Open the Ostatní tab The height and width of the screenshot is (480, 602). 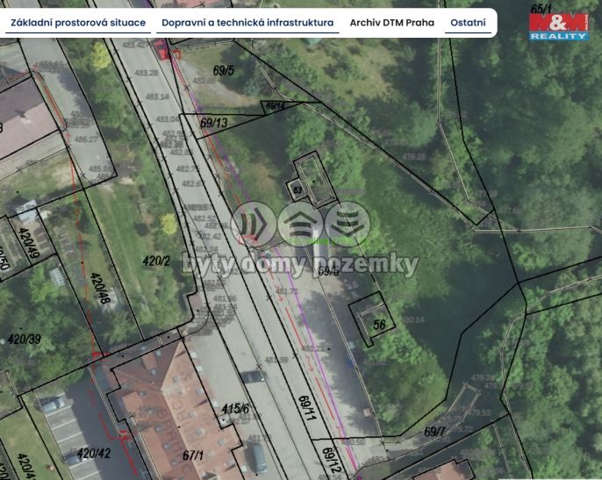pos(468,23)
